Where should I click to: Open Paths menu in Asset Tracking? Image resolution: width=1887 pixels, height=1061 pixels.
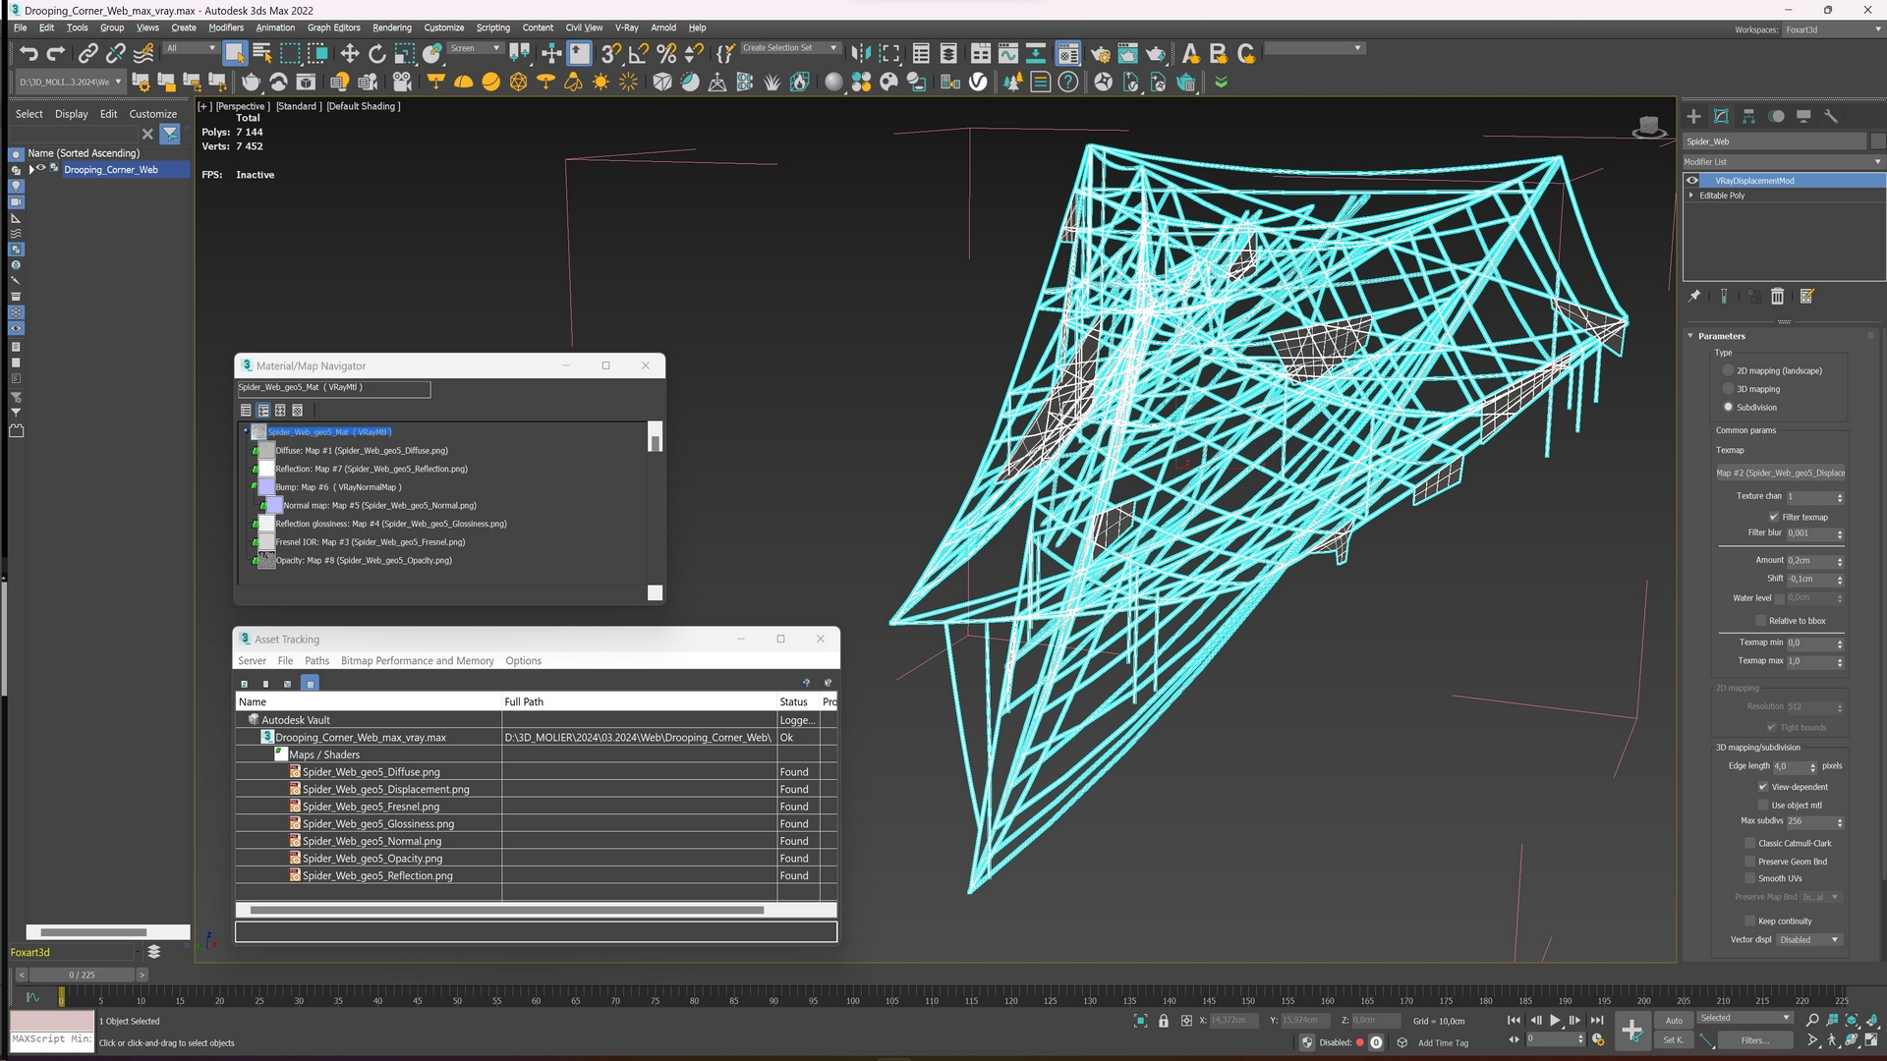coord(316,661)
